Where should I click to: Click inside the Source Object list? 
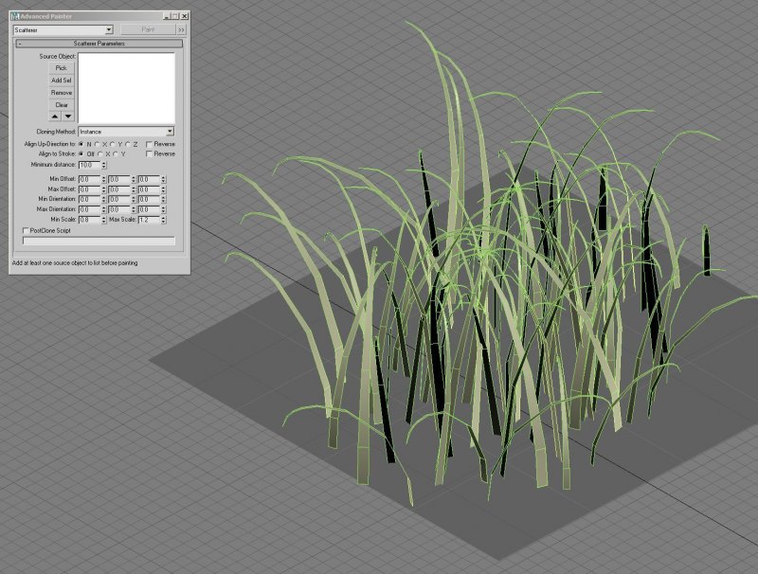pos(126,88)
